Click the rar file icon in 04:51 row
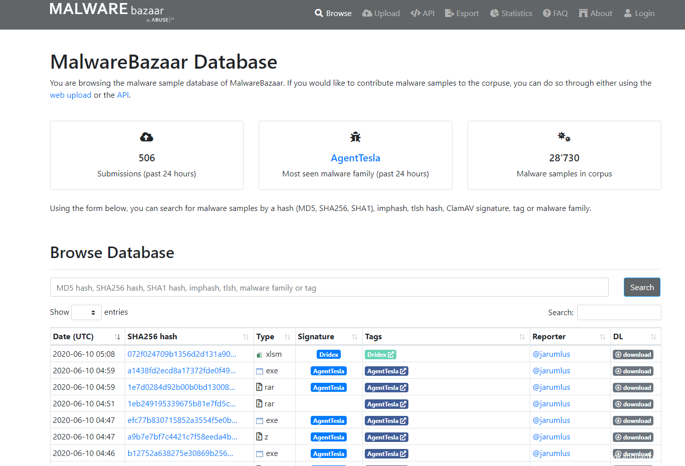The image size is (685, 466). click(x=260, y=403)
